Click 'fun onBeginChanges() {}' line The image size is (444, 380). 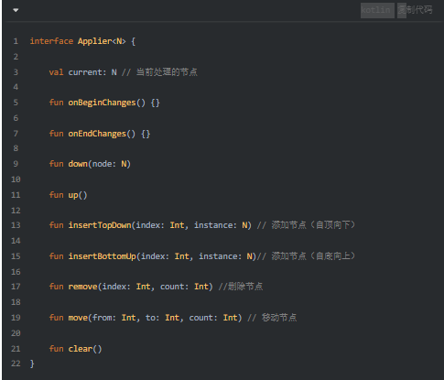[104, 103]
